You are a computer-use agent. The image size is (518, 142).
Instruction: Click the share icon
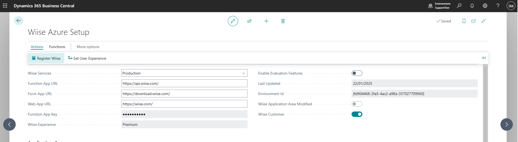(x=249, y=21)
